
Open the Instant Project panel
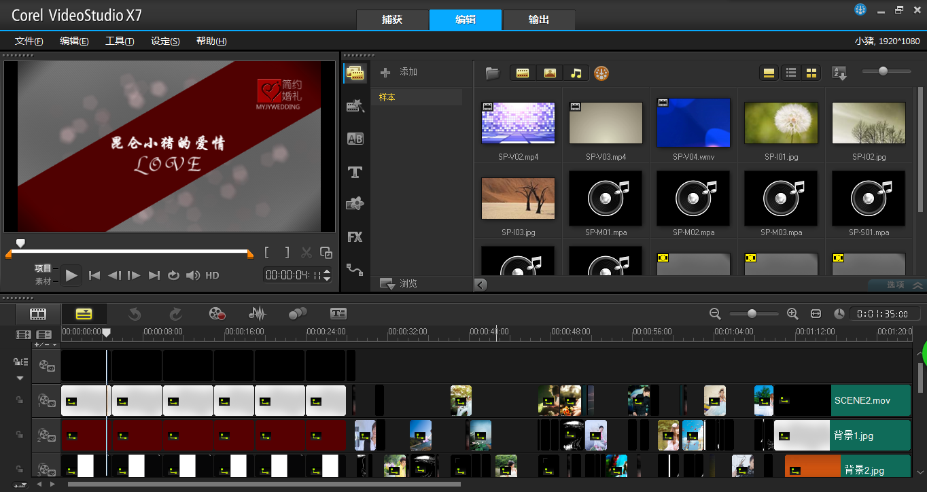[x=355, y=105]
